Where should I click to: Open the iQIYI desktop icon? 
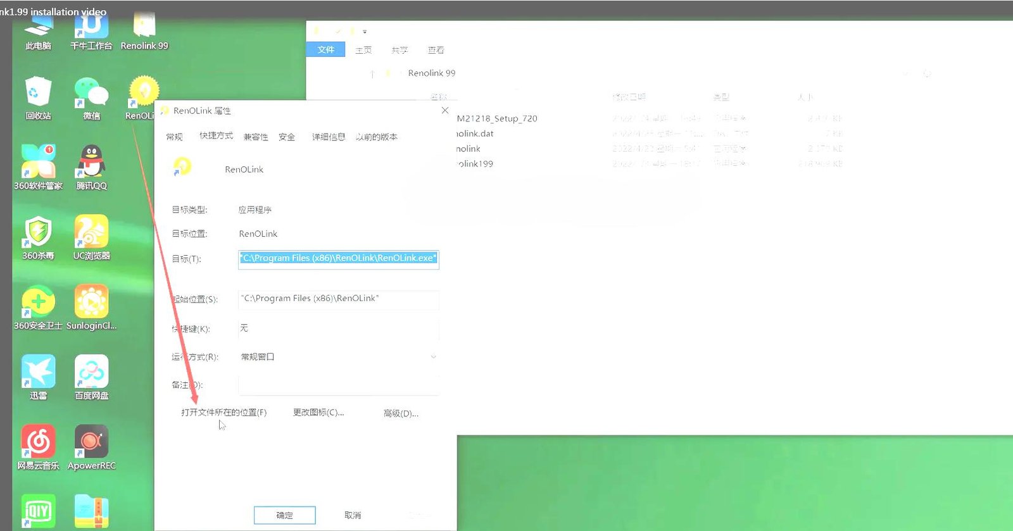point(38,511)
